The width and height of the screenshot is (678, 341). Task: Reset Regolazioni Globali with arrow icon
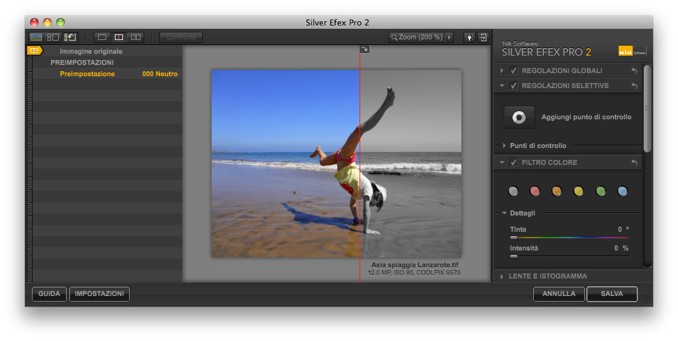[634, 71]
